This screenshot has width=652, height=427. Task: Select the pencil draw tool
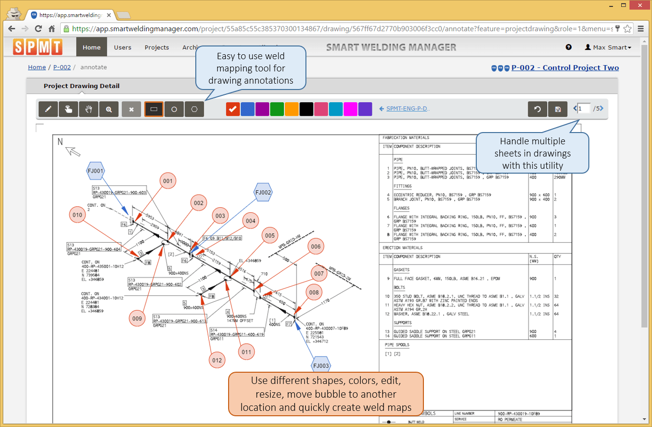point(48,110)
